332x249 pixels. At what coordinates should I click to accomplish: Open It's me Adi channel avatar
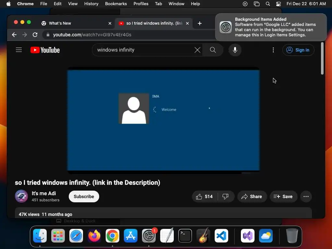pyautogui.click(x=21, y=196)
